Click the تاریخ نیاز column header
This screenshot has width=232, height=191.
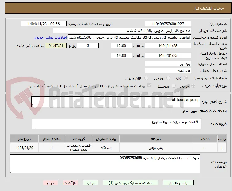coord(24,139)
